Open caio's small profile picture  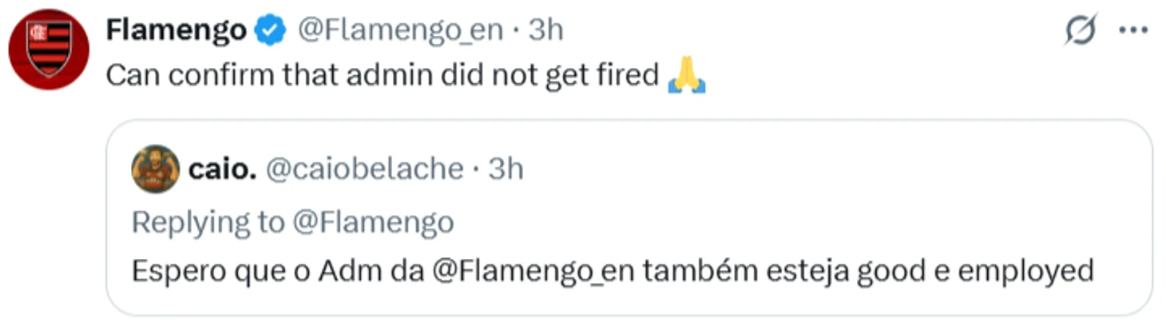pos(155,169)
